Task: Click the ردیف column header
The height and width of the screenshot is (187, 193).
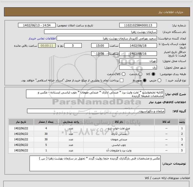Action: pyautogui.click(x=182, y=122)
